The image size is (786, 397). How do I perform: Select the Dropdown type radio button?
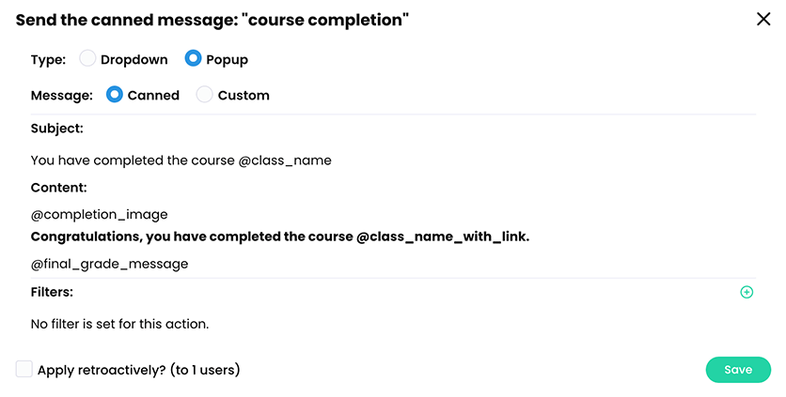(87, 58)
